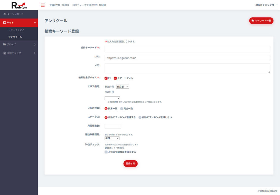Image resolution: width=280 pixels, height=195 pixels.
Task: Open the 市区町村 dropdown
Action: [112, 98]
